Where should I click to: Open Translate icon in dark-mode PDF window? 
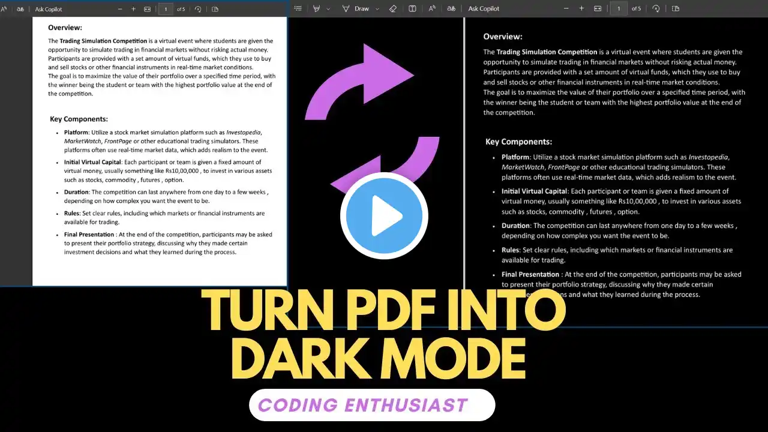click(452, 8)
